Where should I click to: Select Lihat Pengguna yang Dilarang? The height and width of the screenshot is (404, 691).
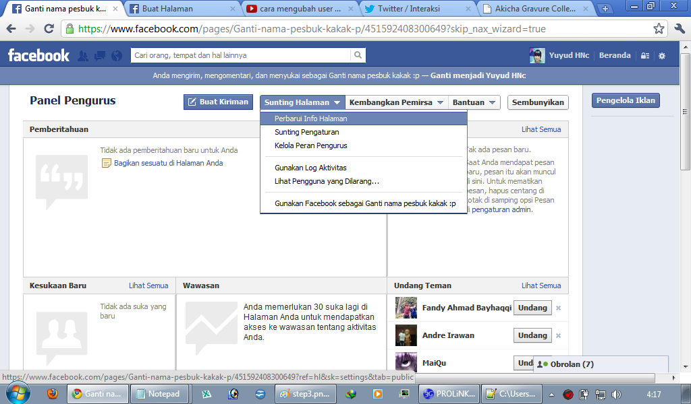tap(364, 181)
